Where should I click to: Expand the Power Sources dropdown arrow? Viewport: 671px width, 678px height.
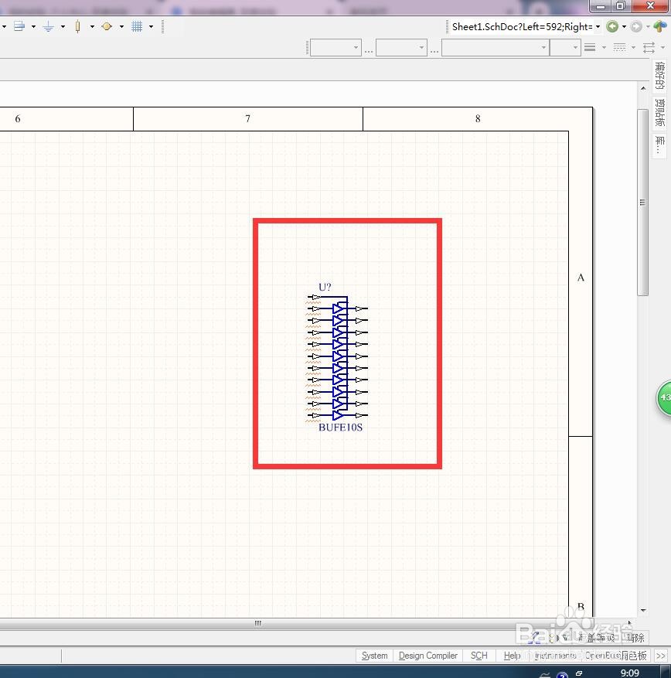click(x=63, y=27)
